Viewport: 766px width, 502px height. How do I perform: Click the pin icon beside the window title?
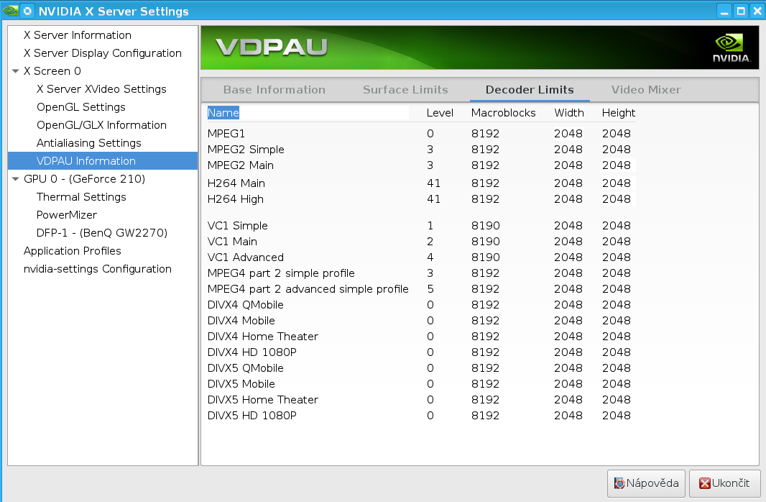coord(28,11)
